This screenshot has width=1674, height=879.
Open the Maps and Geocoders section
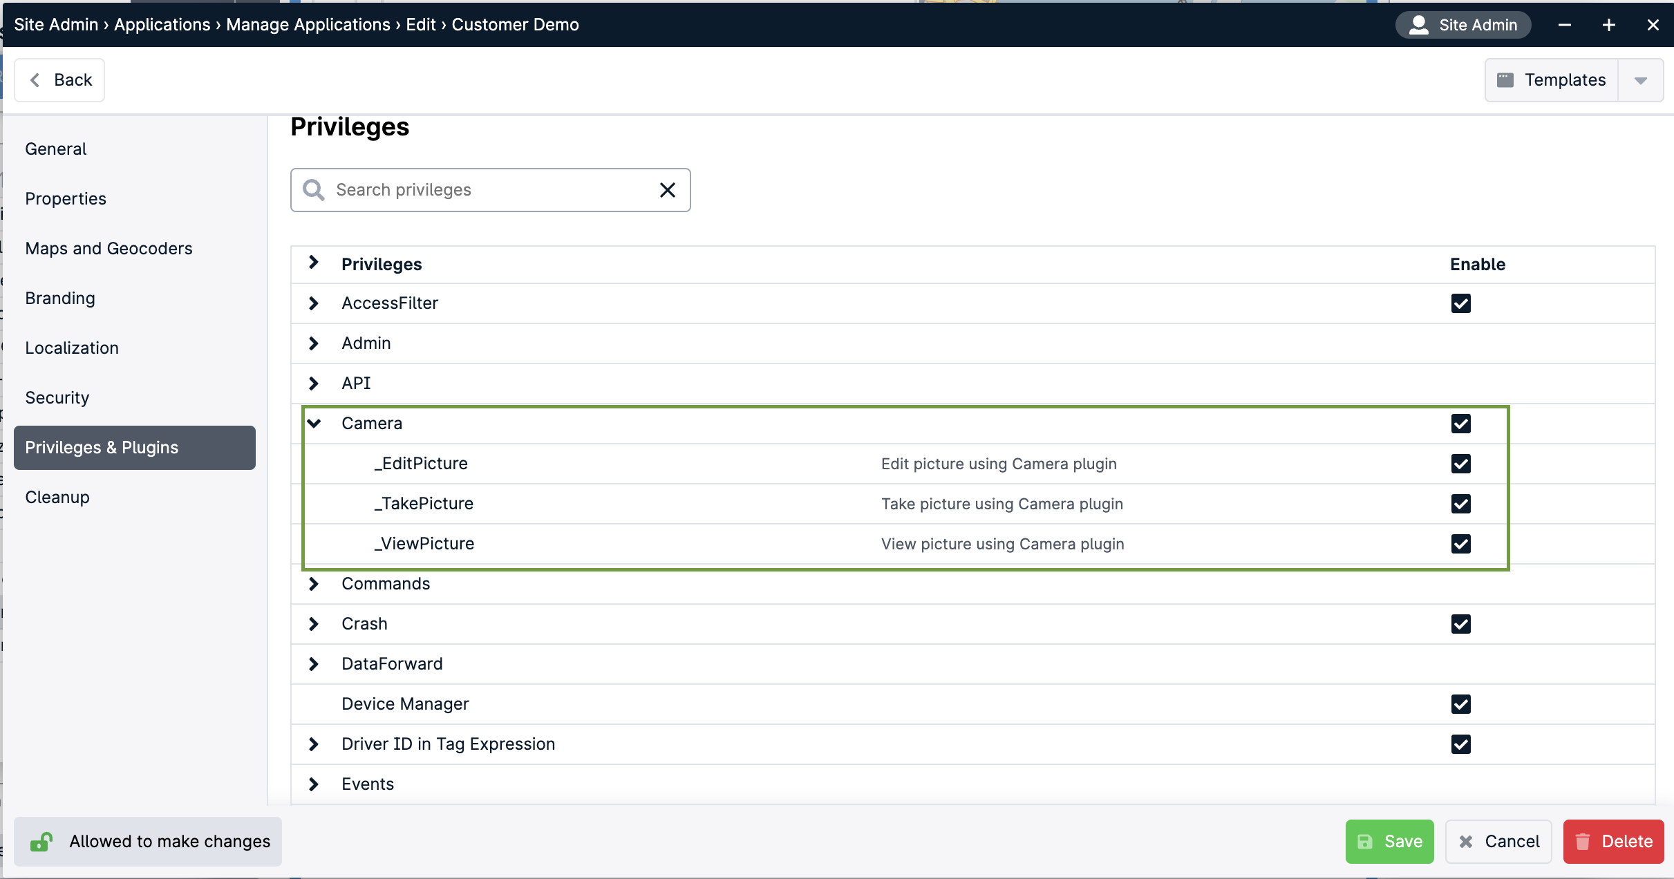109,248
